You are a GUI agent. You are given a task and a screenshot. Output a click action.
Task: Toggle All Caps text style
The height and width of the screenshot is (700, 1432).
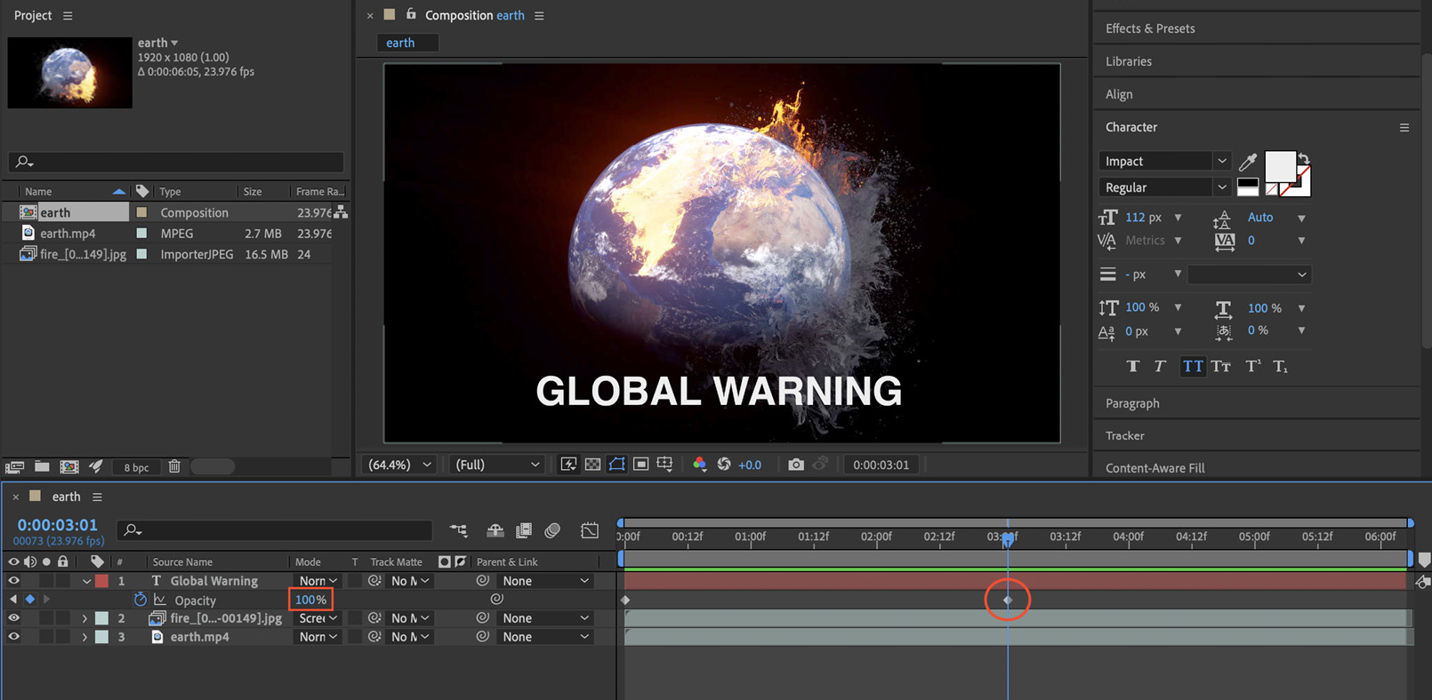coord(1193,366)
